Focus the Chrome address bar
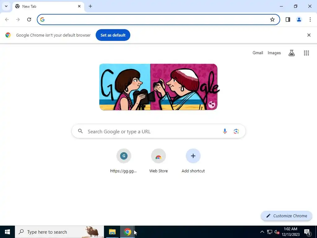317x238 pixels. point(158,20)
